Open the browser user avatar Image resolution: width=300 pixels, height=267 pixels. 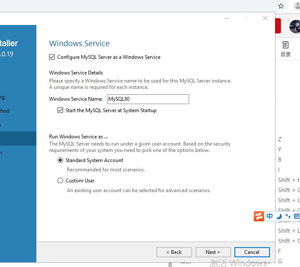[x=295, y=27]
